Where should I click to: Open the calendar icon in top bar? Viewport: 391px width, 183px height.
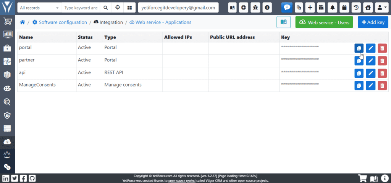(x=344, y=7)
